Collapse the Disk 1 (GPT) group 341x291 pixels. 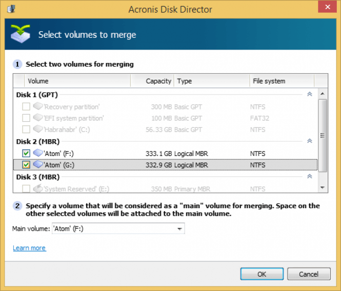[x=310, y=94]
